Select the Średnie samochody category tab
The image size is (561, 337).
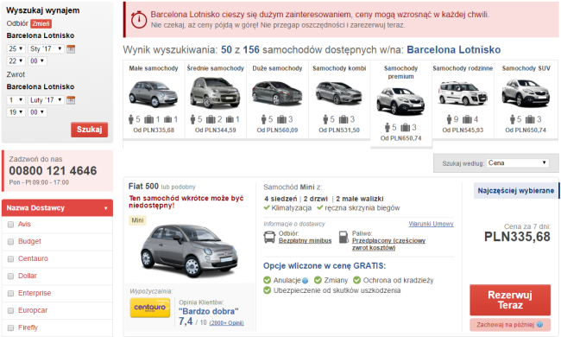[216, 99]
